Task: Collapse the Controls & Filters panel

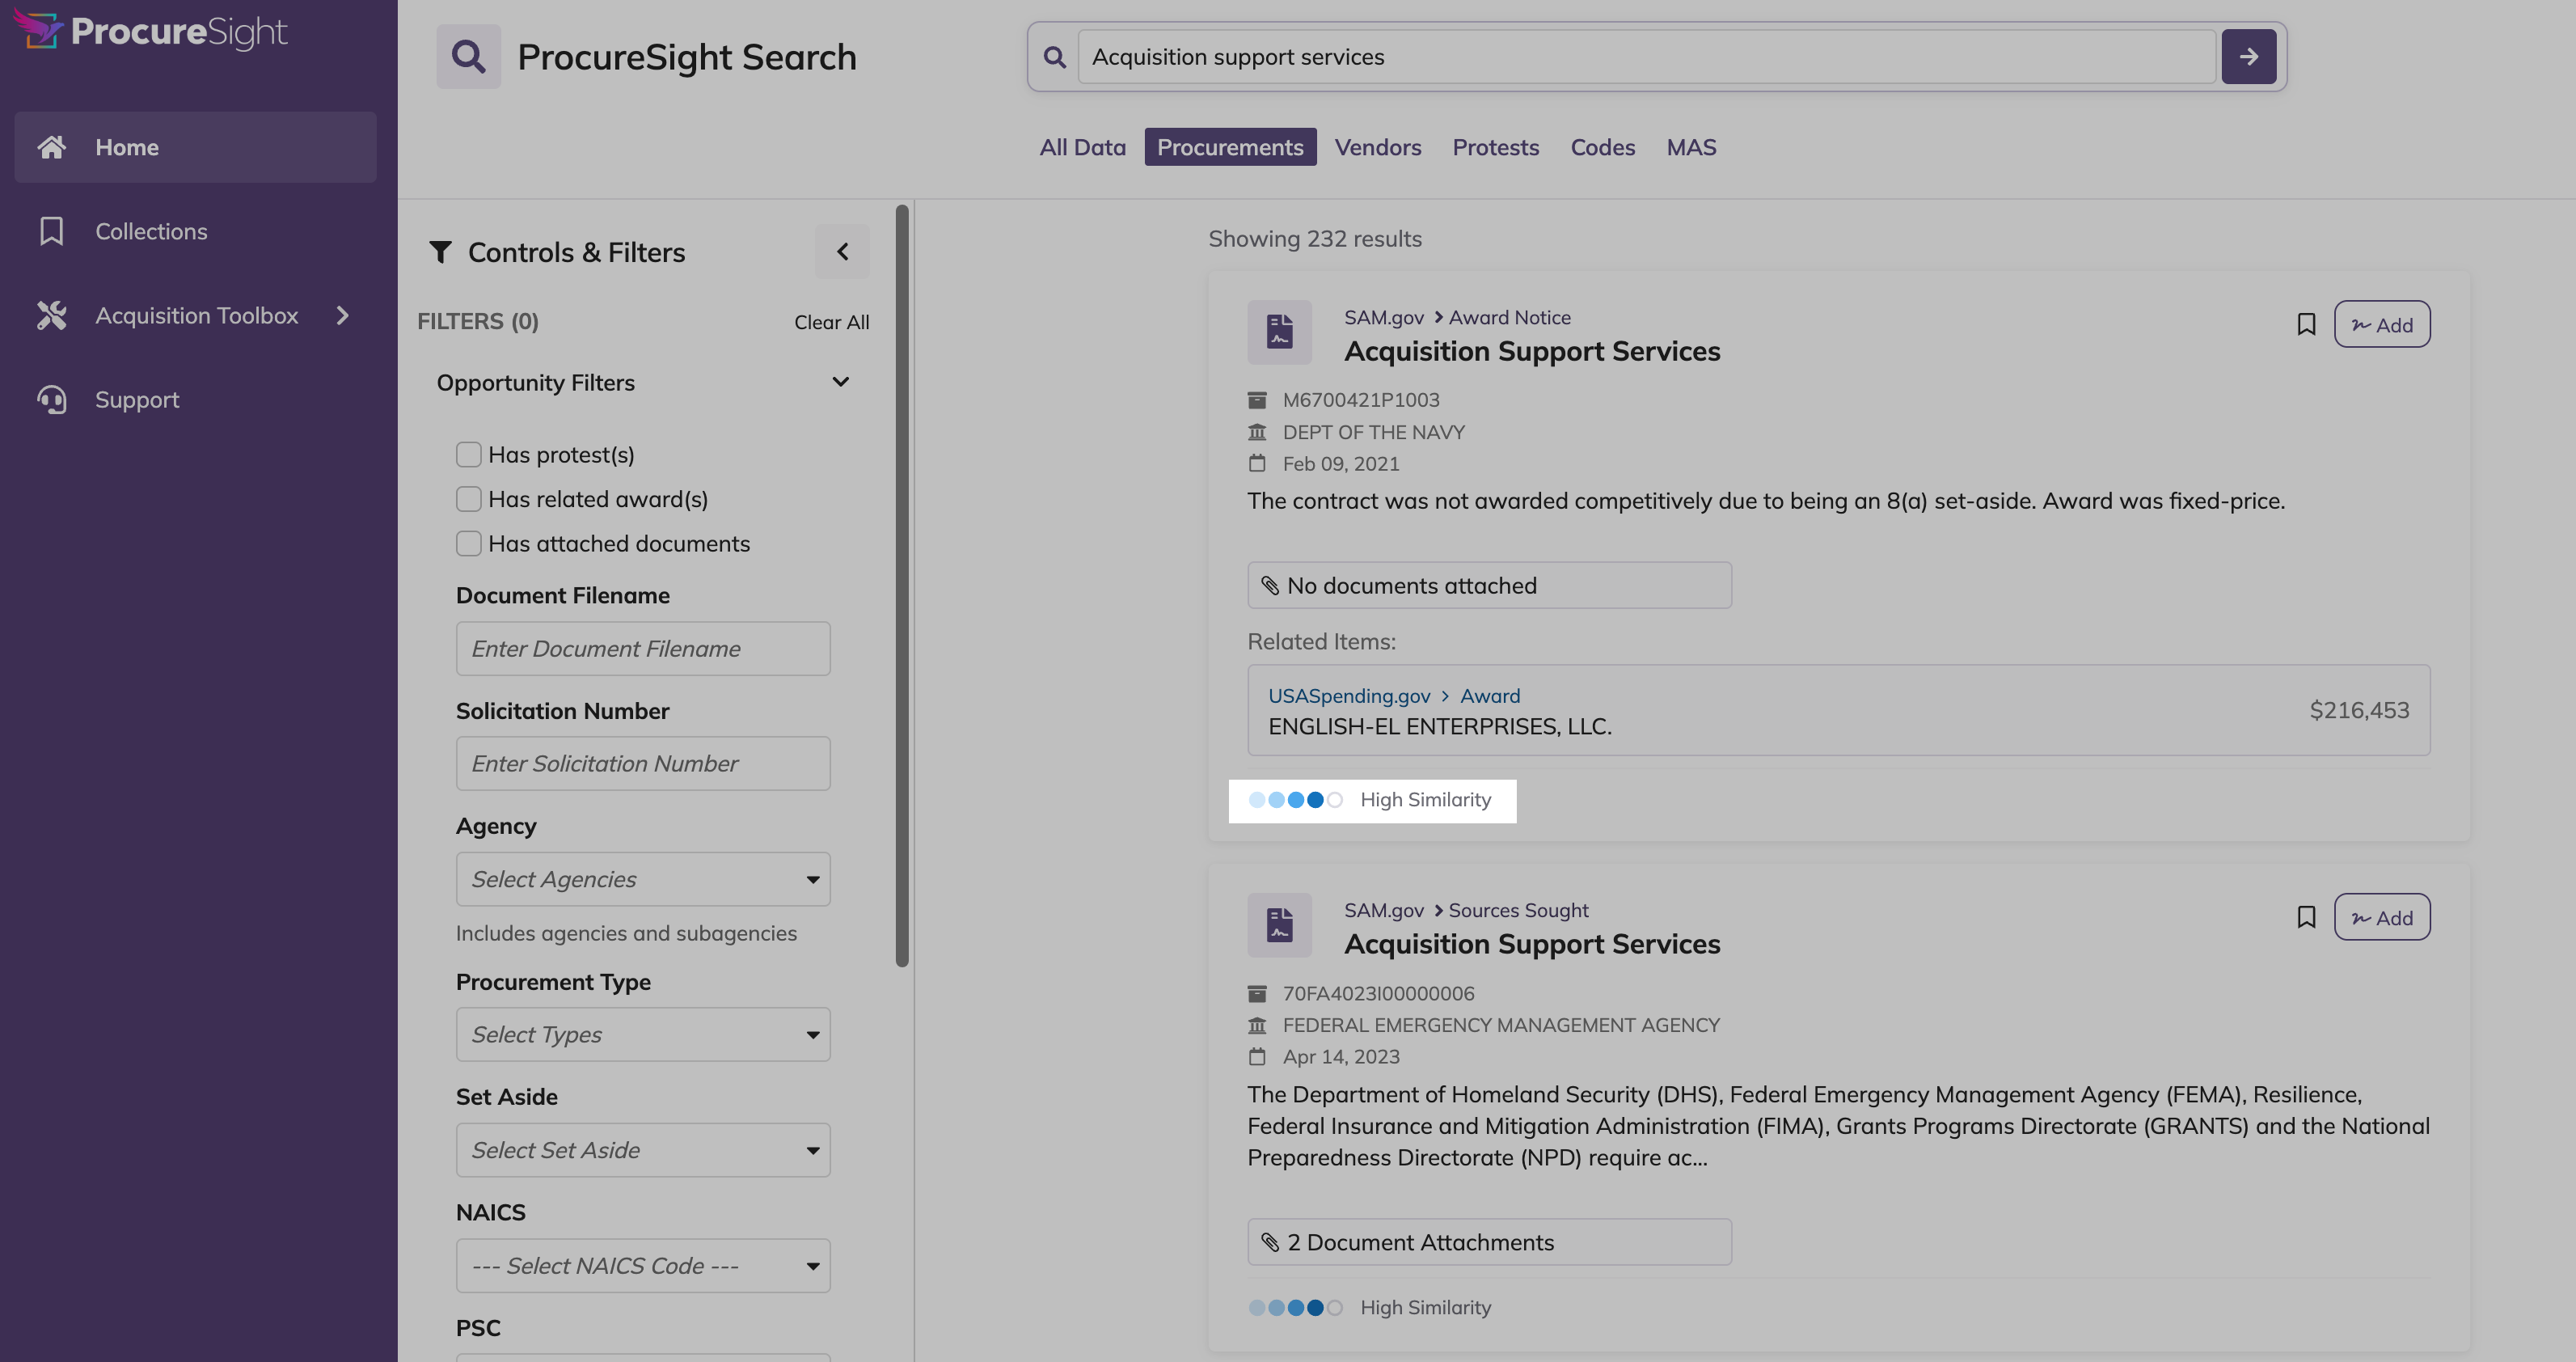Action: pyautogui.click(x=842, y=252)
